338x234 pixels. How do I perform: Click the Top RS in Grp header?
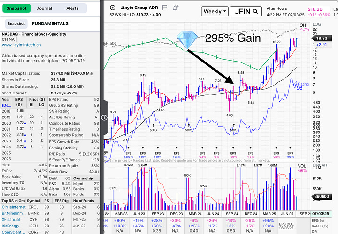pyautogui.click(x=13, y=201)
